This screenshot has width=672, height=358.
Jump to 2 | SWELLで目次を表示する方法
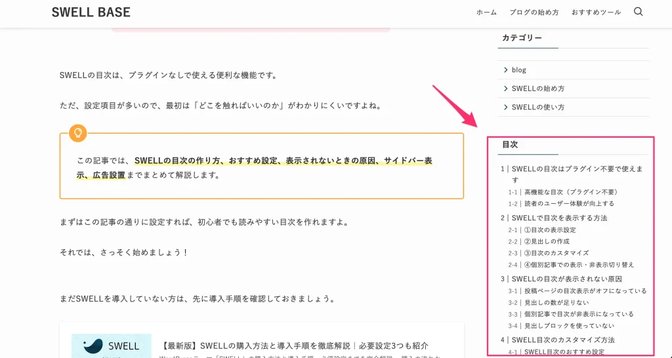(x=554, y=218)
